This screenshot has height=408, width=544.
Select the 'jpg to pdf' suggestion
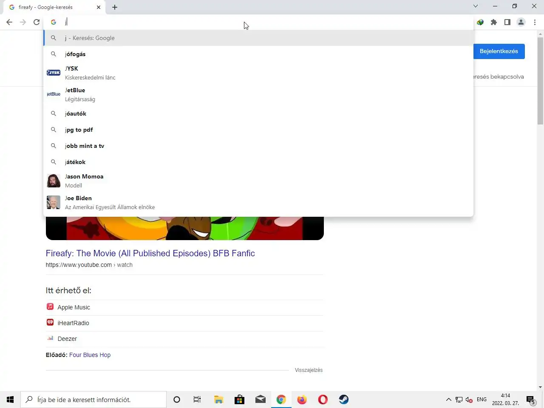click(x=258, y=130)
